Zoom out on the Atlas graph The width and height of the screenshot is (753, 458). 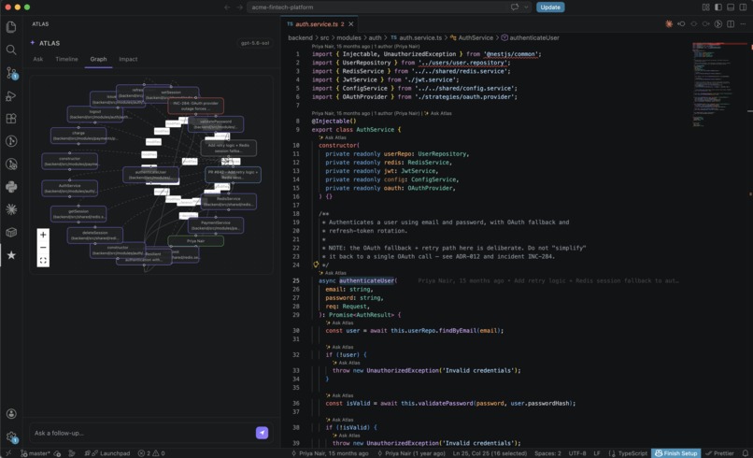click(43, 248)
